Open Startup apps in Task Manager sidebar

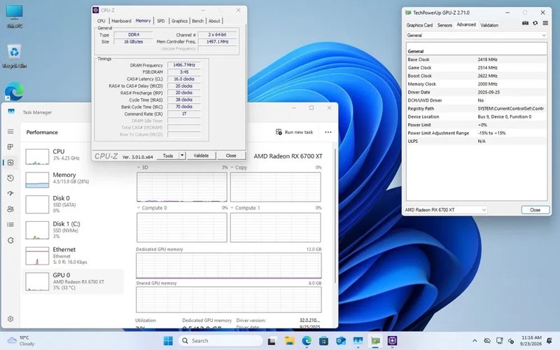(10, 193)
